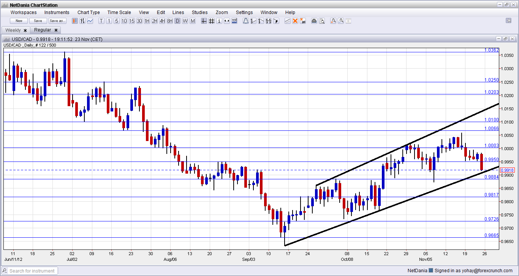519x276 pixels.
Task: Select the parallel lines drawing tool
Action: tap(288, 21)
